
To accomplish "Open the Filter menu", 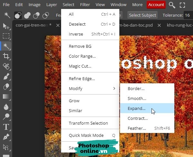I will pyautogui.click(x=85, y=5).
